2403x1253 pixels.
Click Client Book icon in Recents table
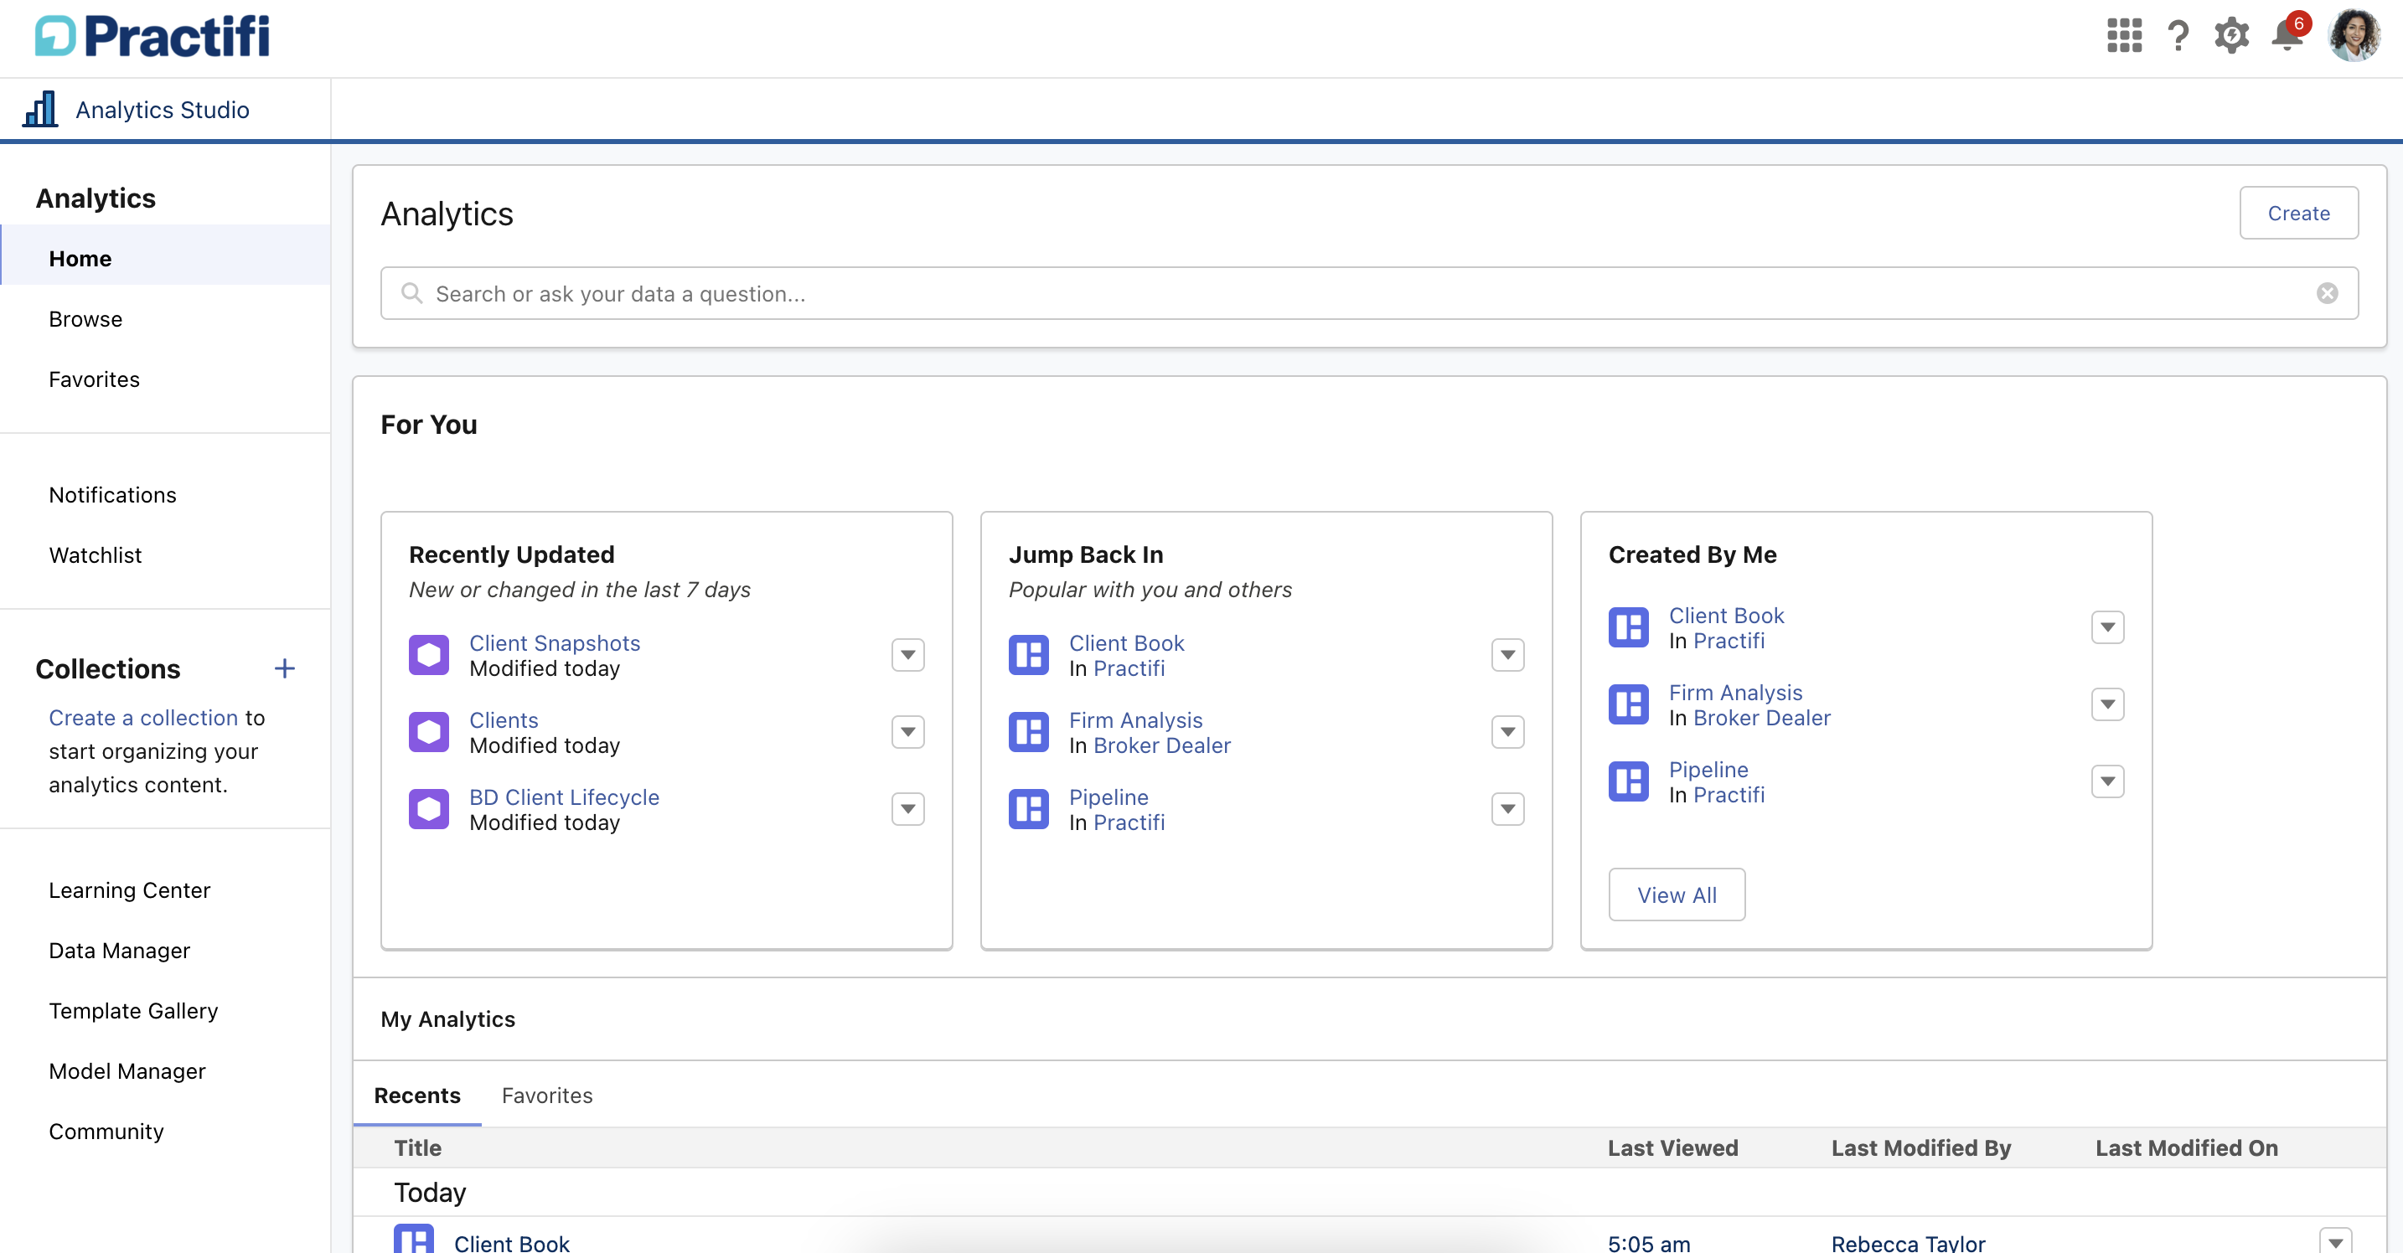pyautogui.click(x=414, y=1239)
